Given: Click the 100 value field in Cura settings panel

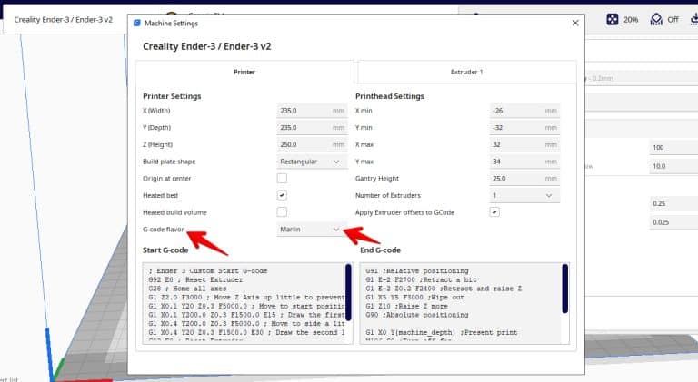Looking at the screenshot, I should point(673,148).
